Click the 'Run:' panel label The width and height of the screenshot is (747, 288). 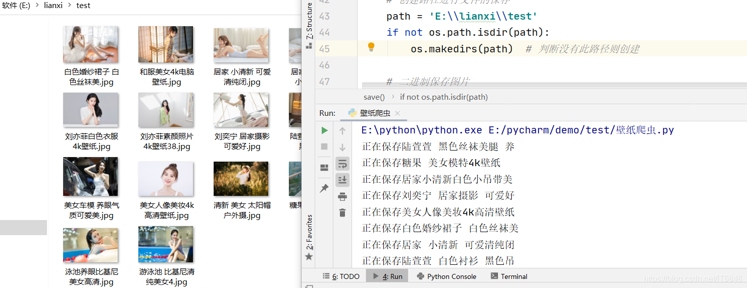327,113
